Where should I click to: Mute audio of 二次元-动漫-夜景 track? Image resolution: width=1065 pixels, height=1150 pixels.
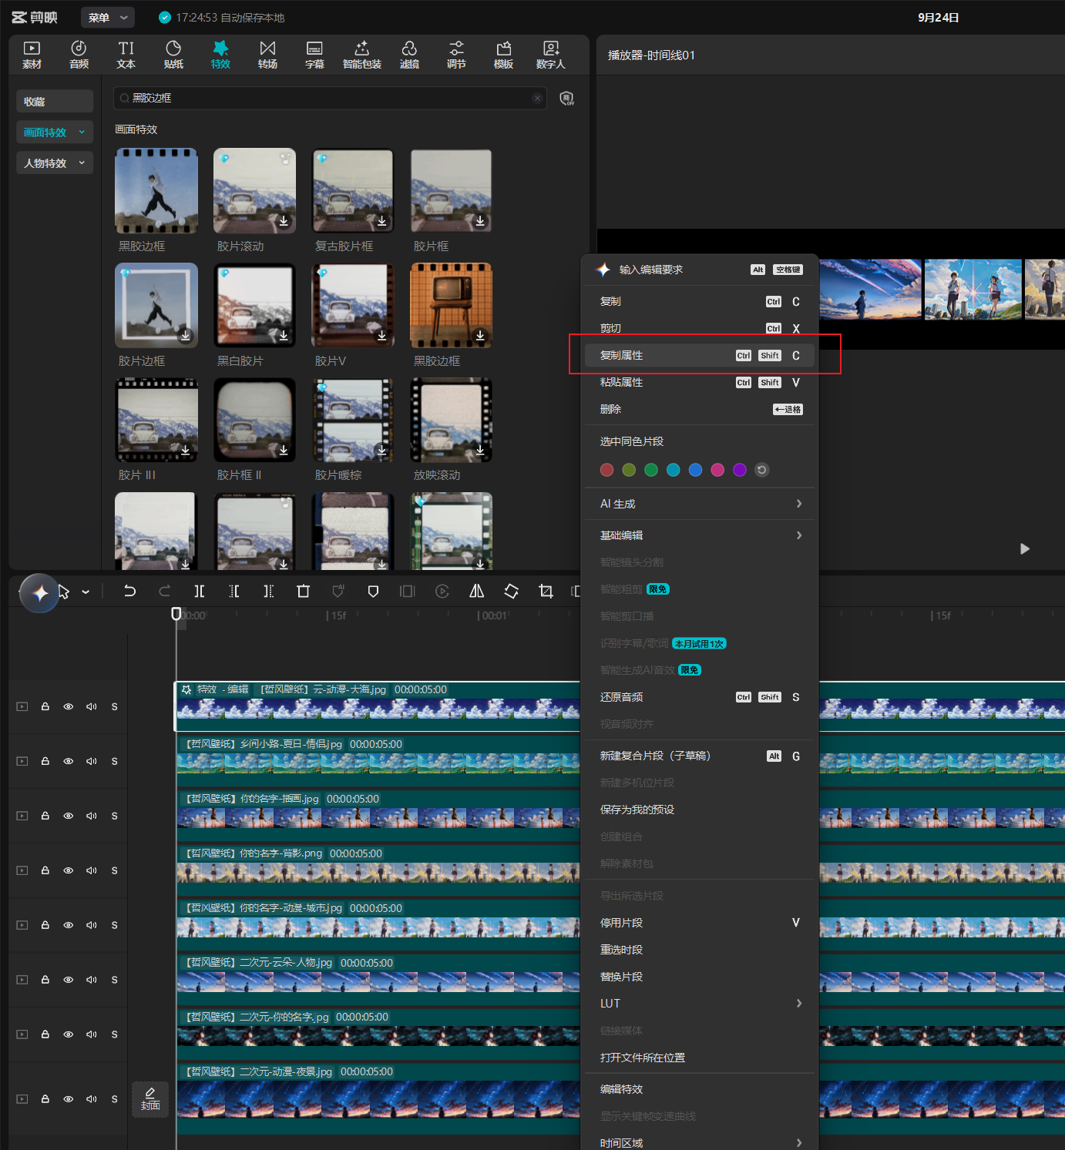pos(92,1099)
